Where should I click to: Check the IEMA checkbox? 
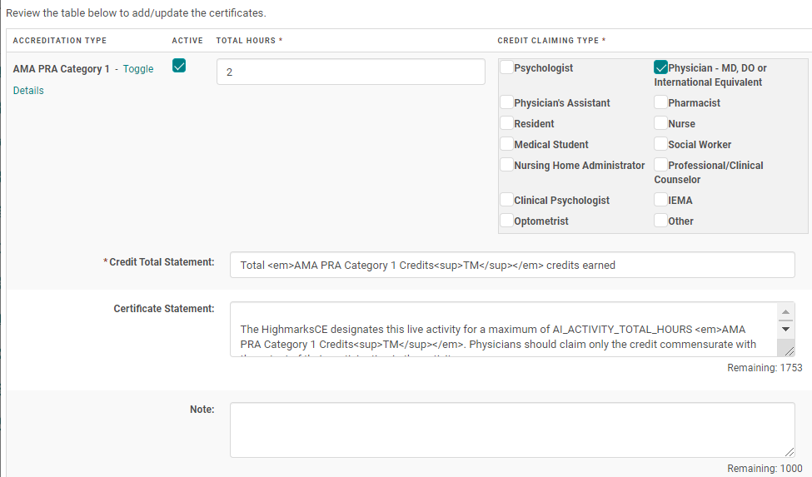click(x=660, y=200)
